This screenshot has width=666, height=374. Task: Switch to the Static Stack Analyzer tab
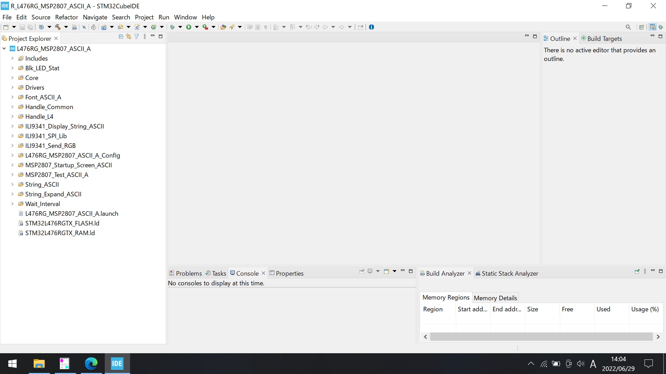(507, 273)
